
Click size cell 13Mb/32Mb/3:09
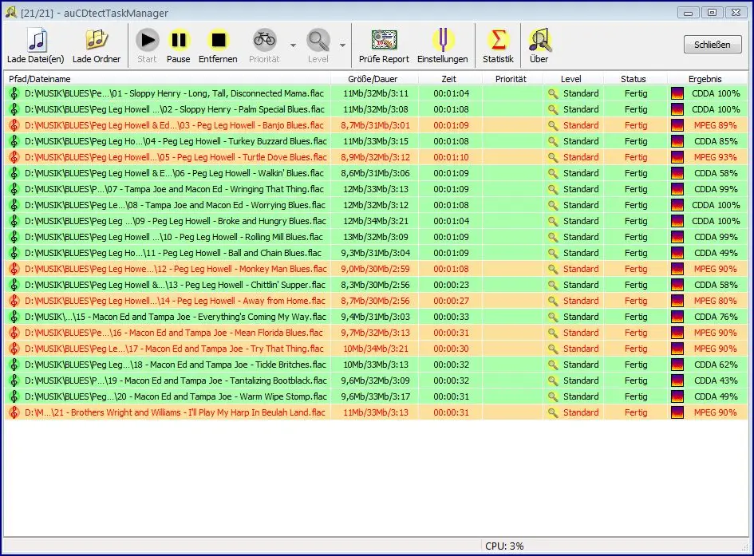[x=376, y=237]
